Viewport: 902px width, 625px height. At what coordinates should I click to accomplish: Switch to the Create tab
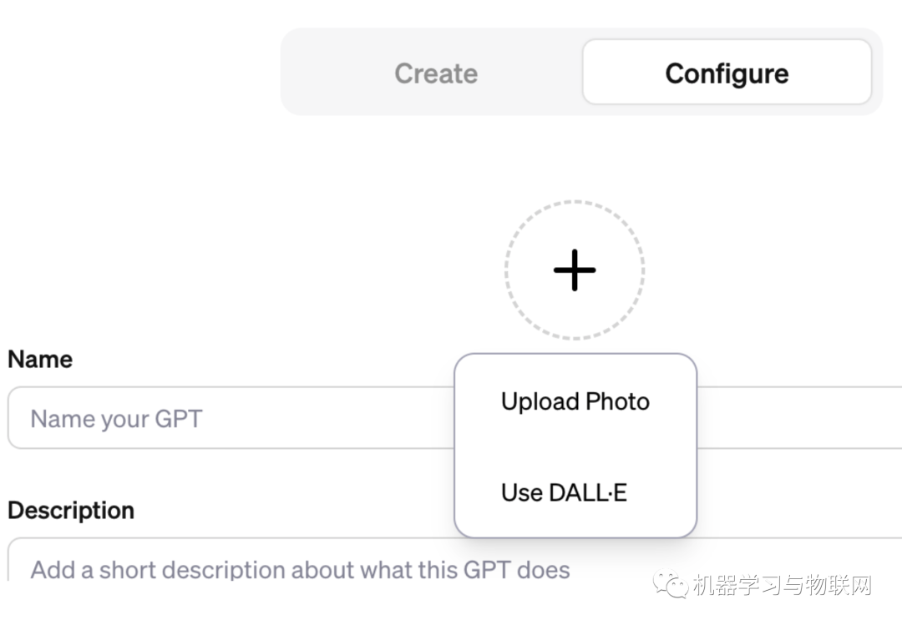[436, 73]
